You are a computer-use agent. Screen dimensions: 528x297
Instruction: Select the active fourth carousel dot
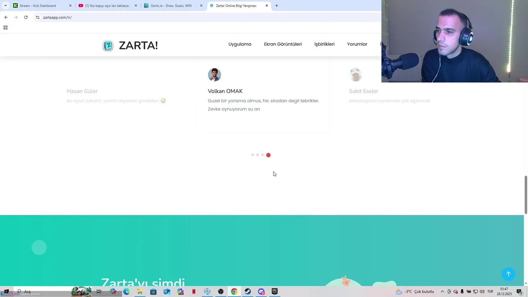tap(268, 155)
